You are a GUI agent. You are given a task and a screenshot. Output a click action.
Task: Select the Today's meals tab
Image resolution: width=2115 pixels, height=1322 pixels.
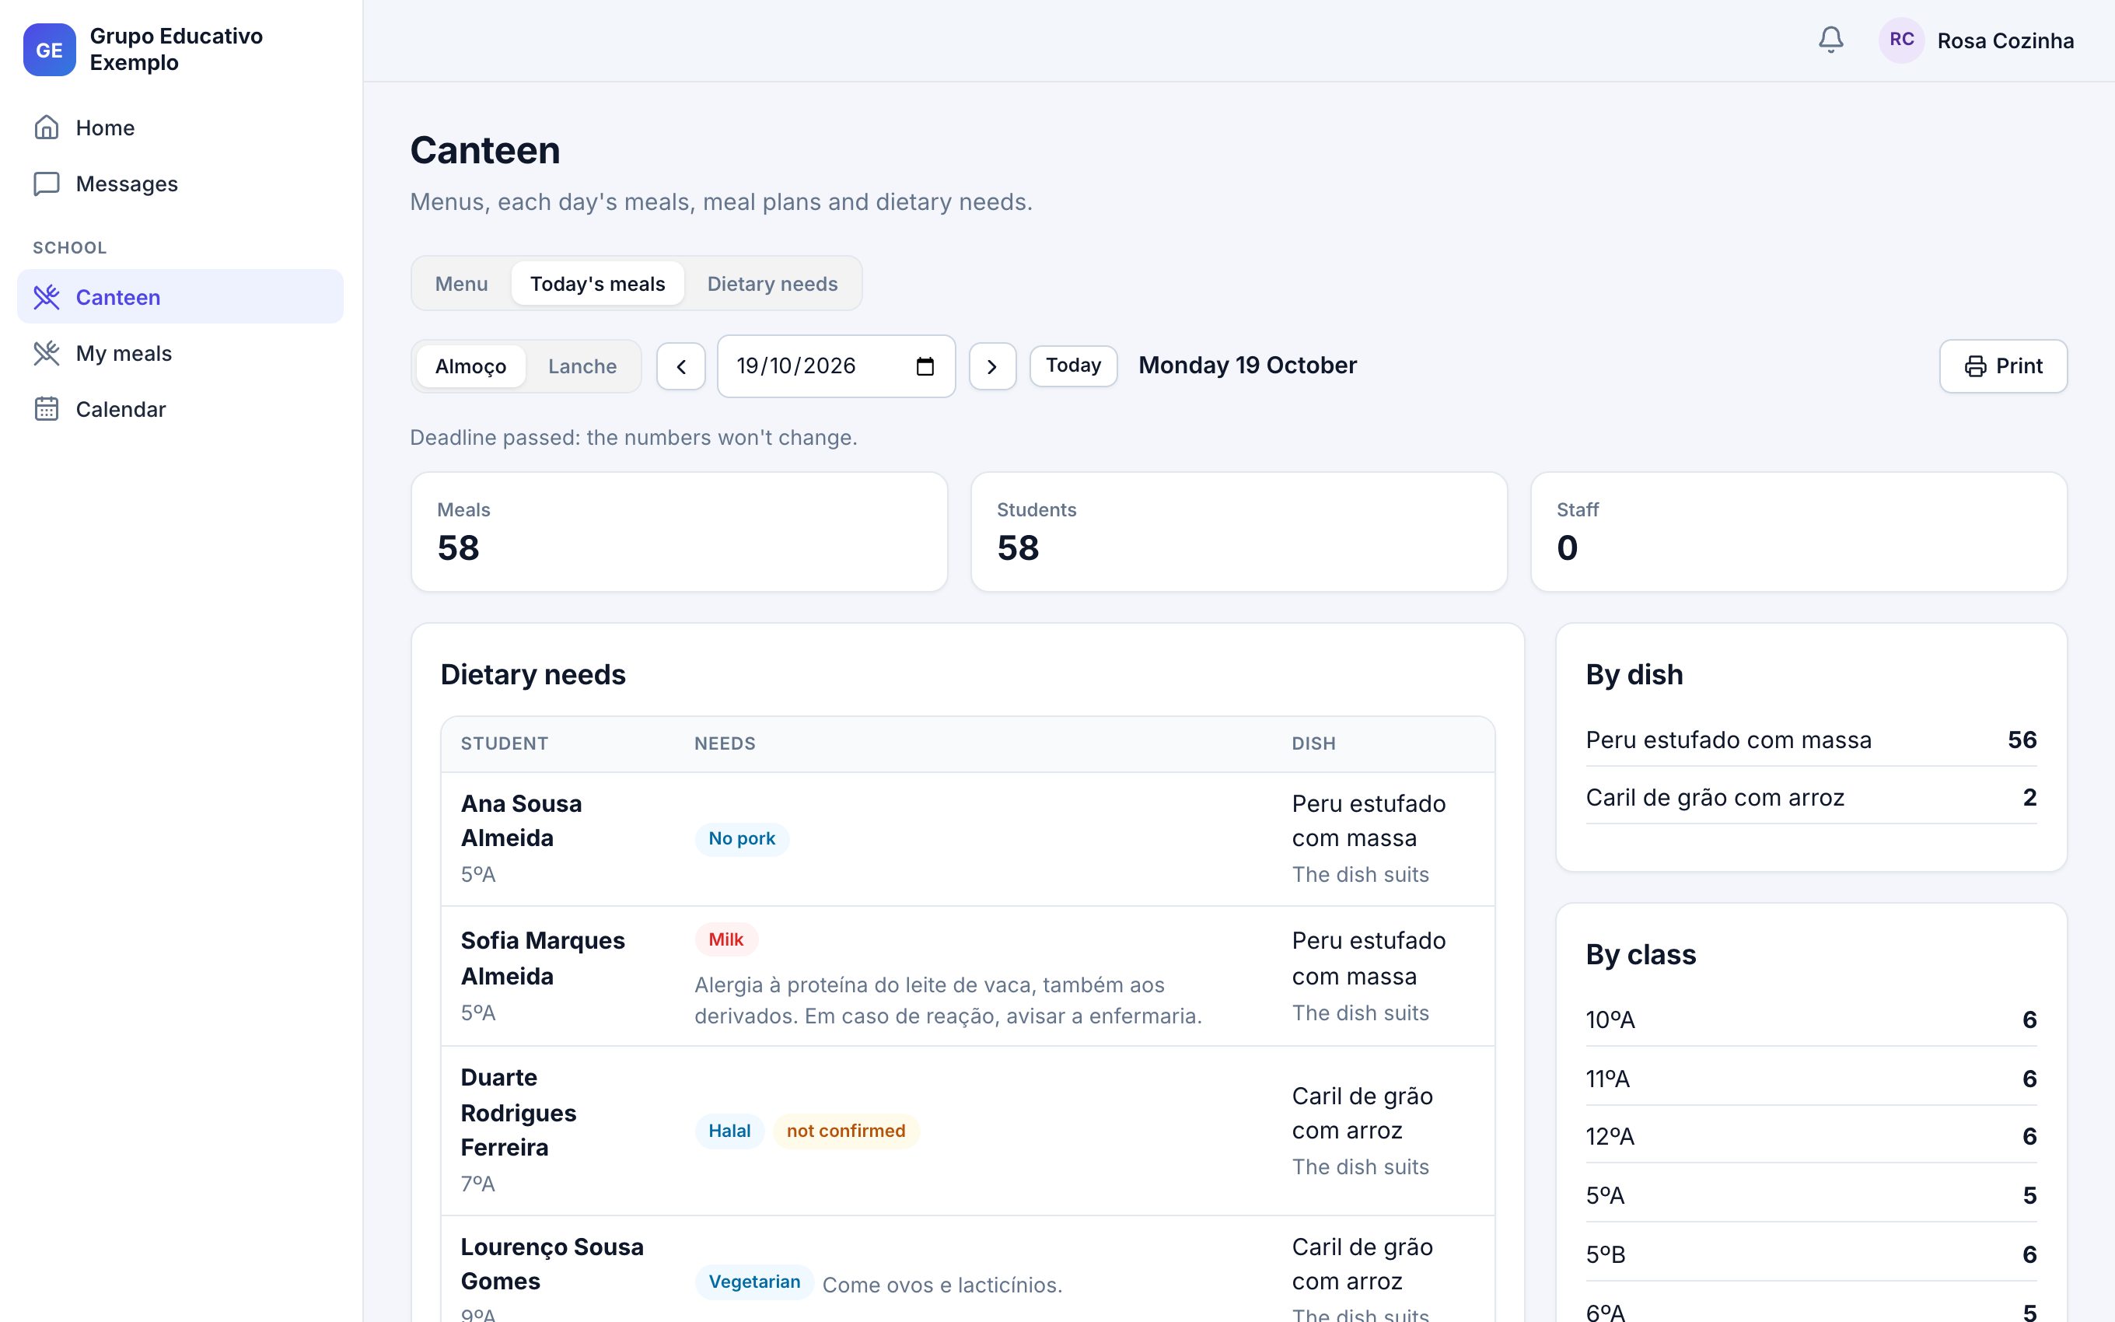(x=598, y=283)
